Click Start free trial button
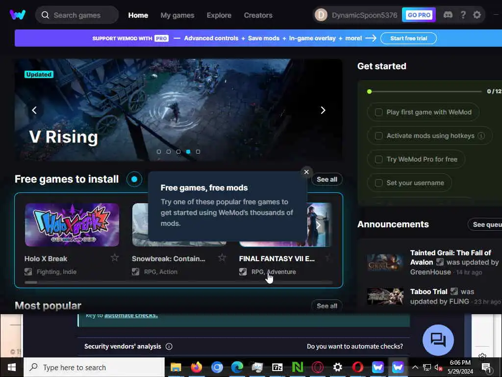This screenshot has width=502, height=377. [x=408, y=38]
